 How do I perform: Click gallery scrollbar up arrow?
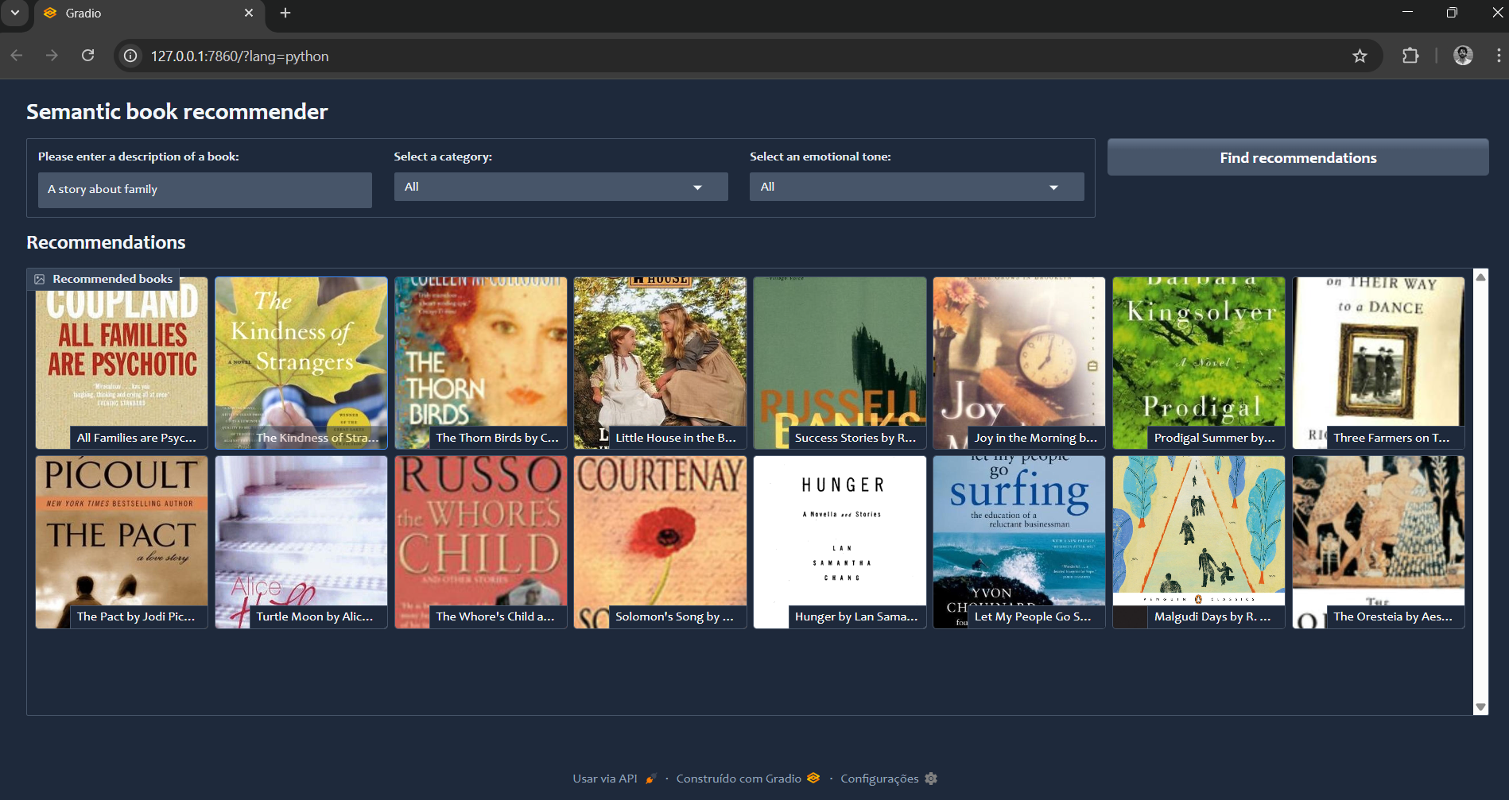point(1480,276)
